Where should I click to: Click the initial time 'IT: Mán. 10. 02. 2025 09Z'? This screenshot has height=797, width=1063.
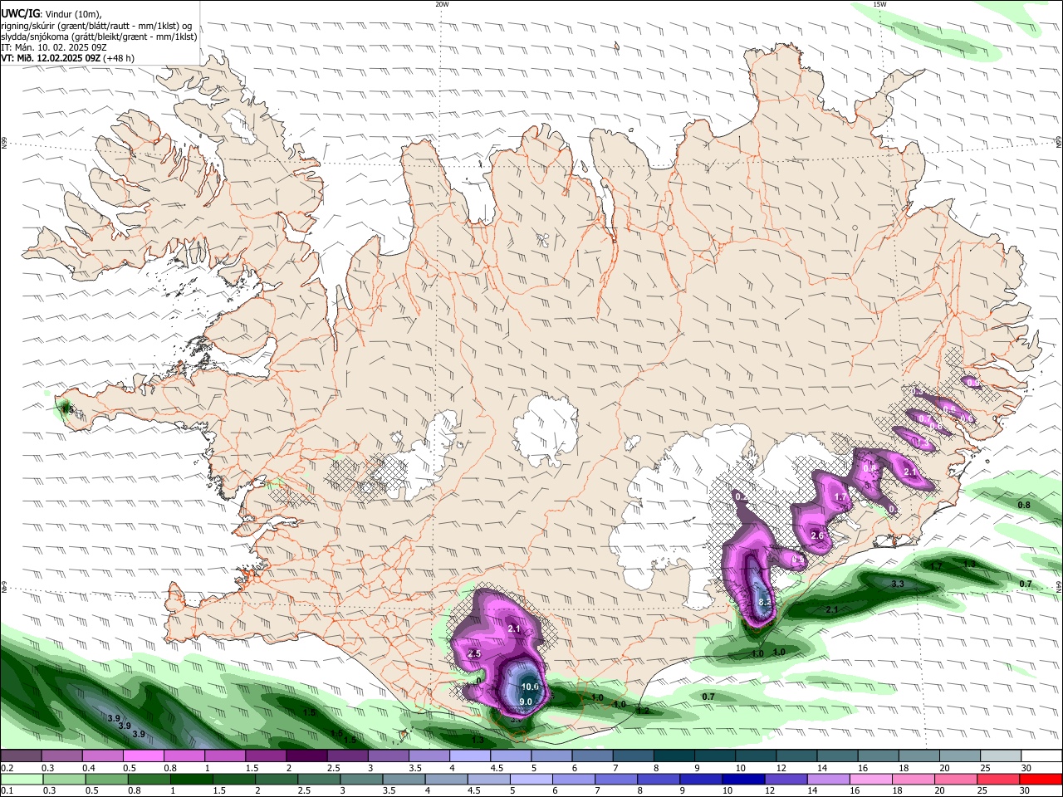coord(54,47)
